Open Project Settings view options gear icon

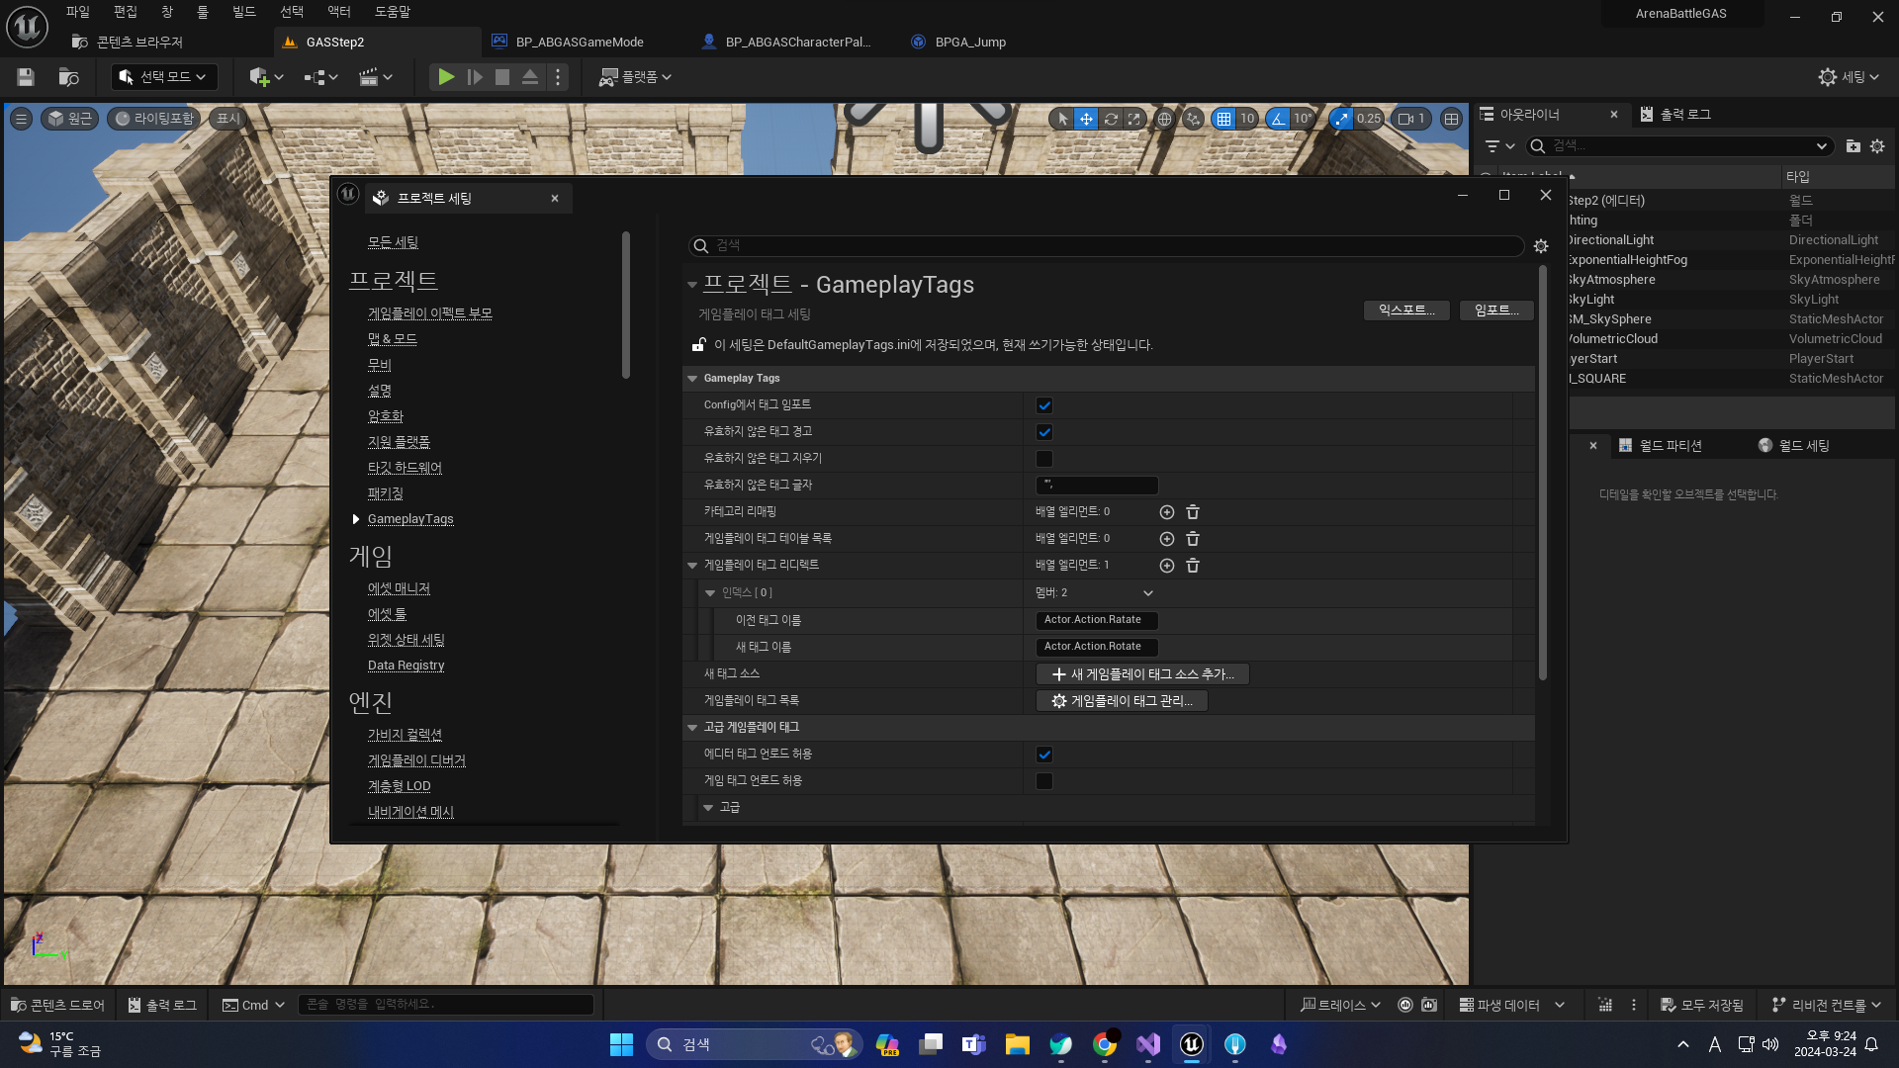click(x=1541, y=246)
